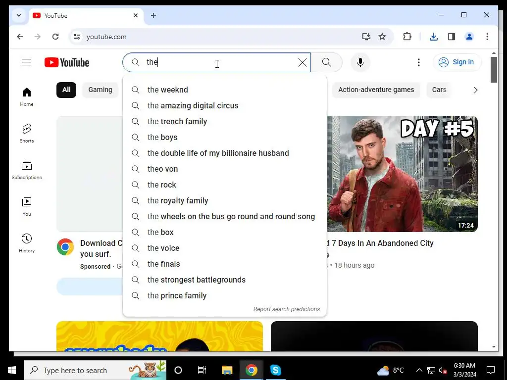The width and height of the screenshot is (507, 380).
Task: Select the Gaming filter chip
Action: (x=100, y=90)
